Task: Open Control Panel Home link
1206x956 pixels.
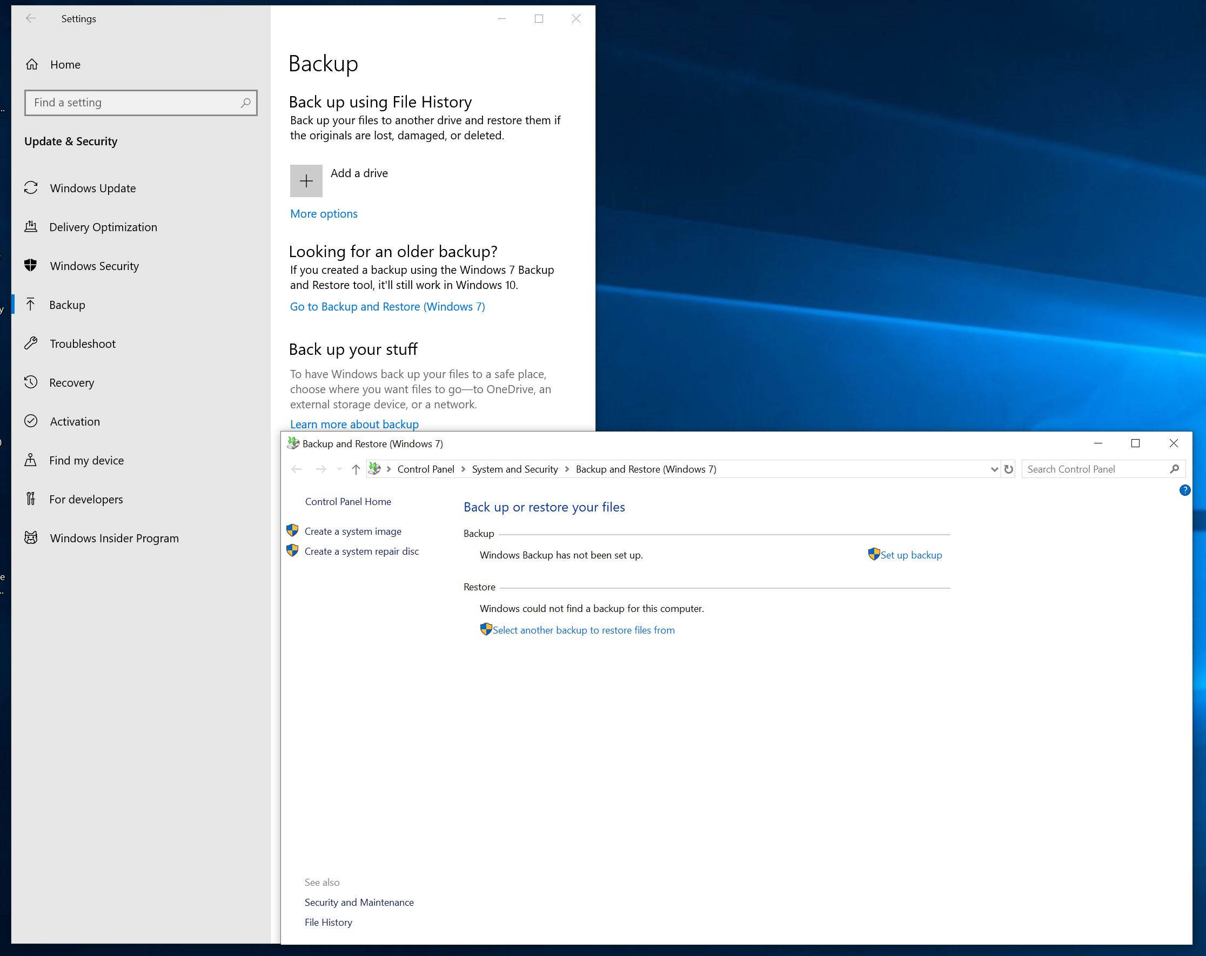Action: point(348,501)
